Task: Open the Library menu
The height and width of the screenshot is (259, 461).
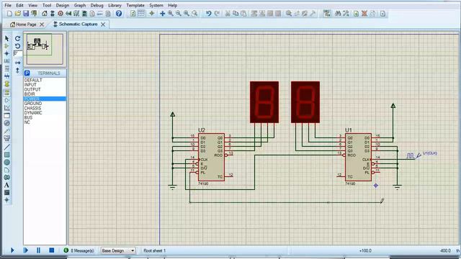Action: [115, 5]
